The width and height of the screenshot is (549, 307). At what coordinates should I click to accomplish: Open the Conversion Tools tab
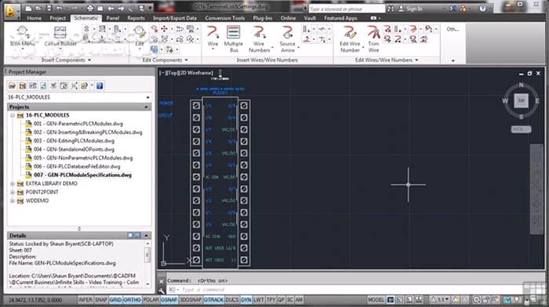[x=225, y=18]
